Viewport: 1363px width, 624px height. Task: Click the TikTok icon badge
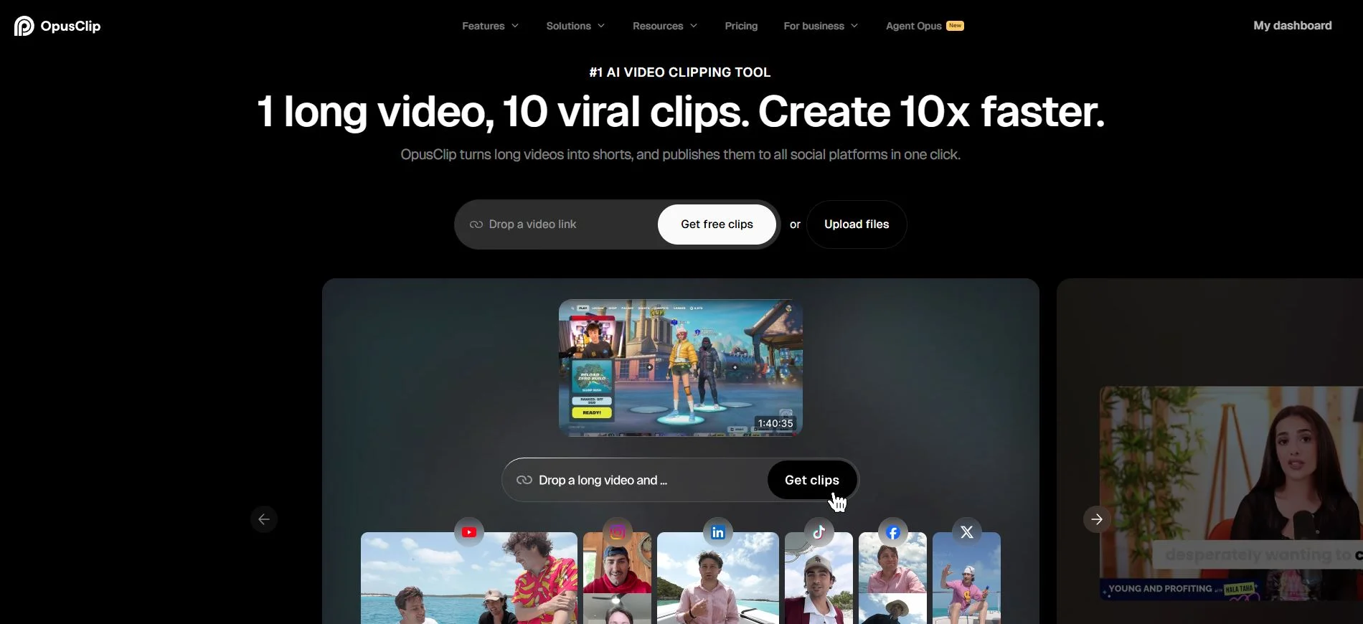[x=819, y=532]
